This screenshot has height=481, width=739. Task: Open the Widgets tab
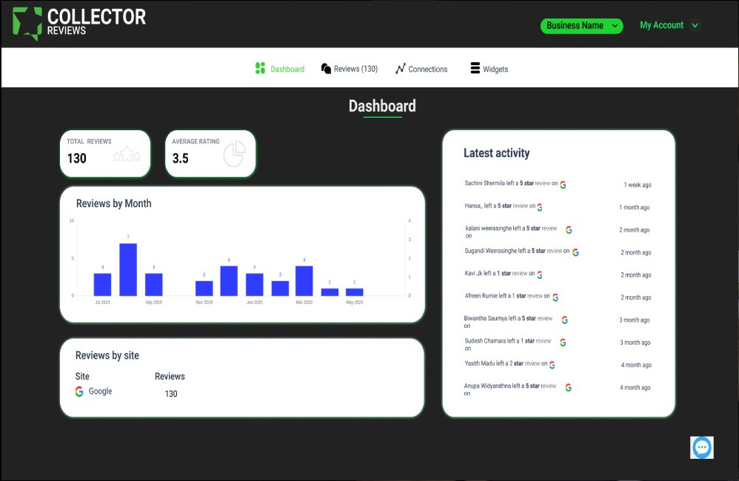click(489, 69)
